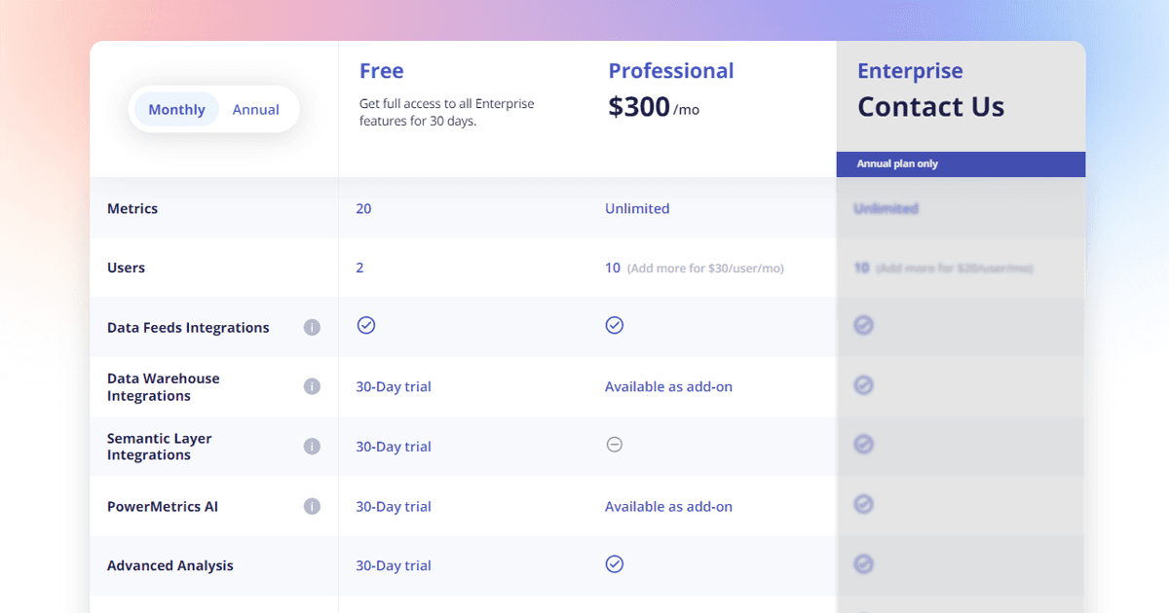Click Enterprise Contact Us text
1169x613 pixels.
tap(931, 107)
